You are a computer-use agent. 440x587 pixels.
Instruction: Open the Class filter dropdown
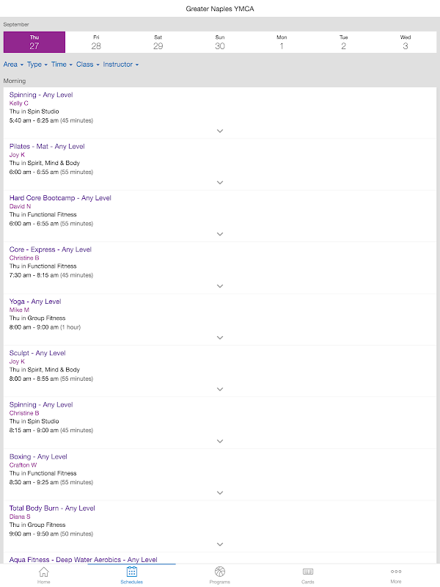click(x=87, y=65)
